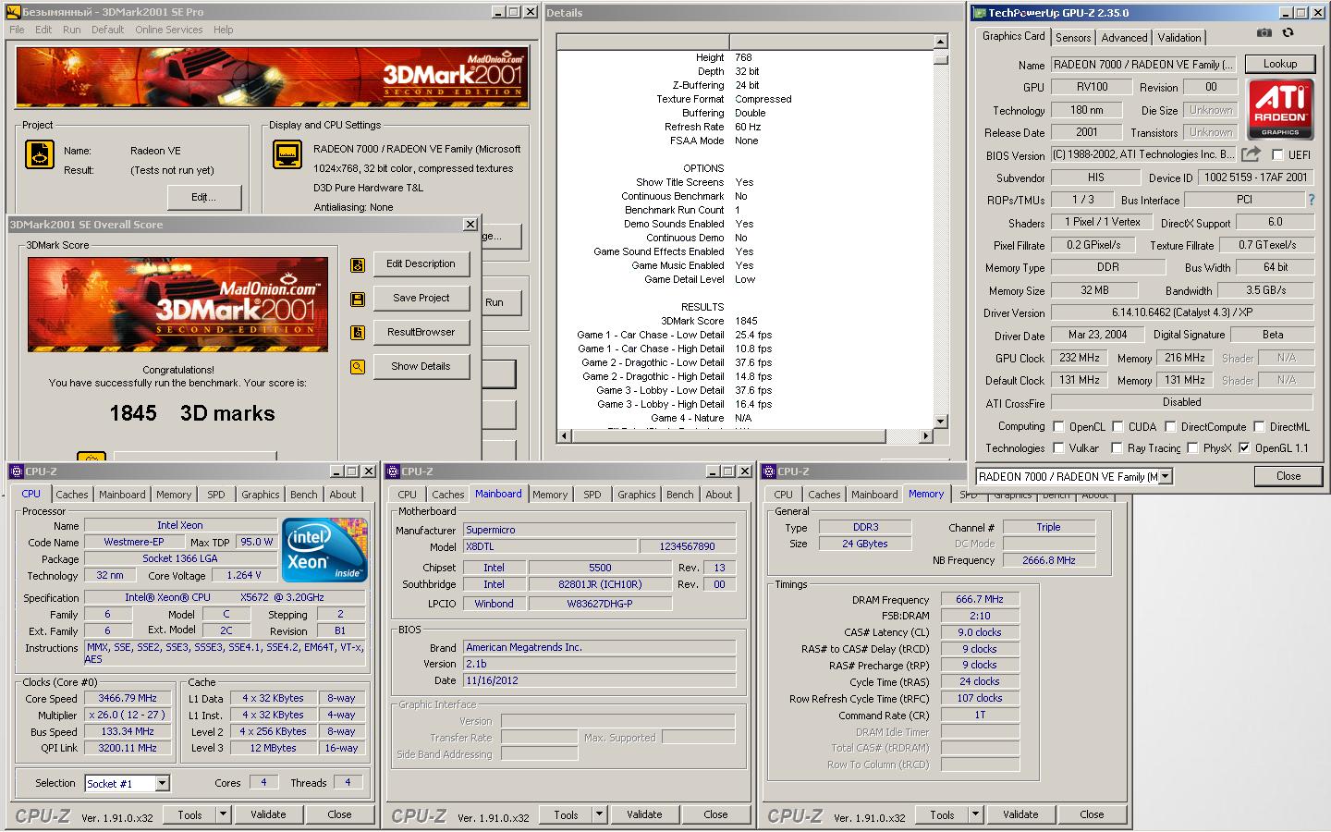Toggle the Vulkan checkbox
Screen dimensions: 1331x832
pyautogui.click(x=1058, y=447)
